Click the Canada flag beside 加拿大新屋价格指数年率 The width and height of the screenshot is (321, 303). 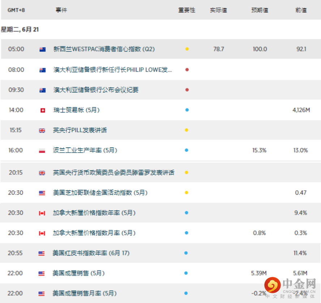coord(42,213)
